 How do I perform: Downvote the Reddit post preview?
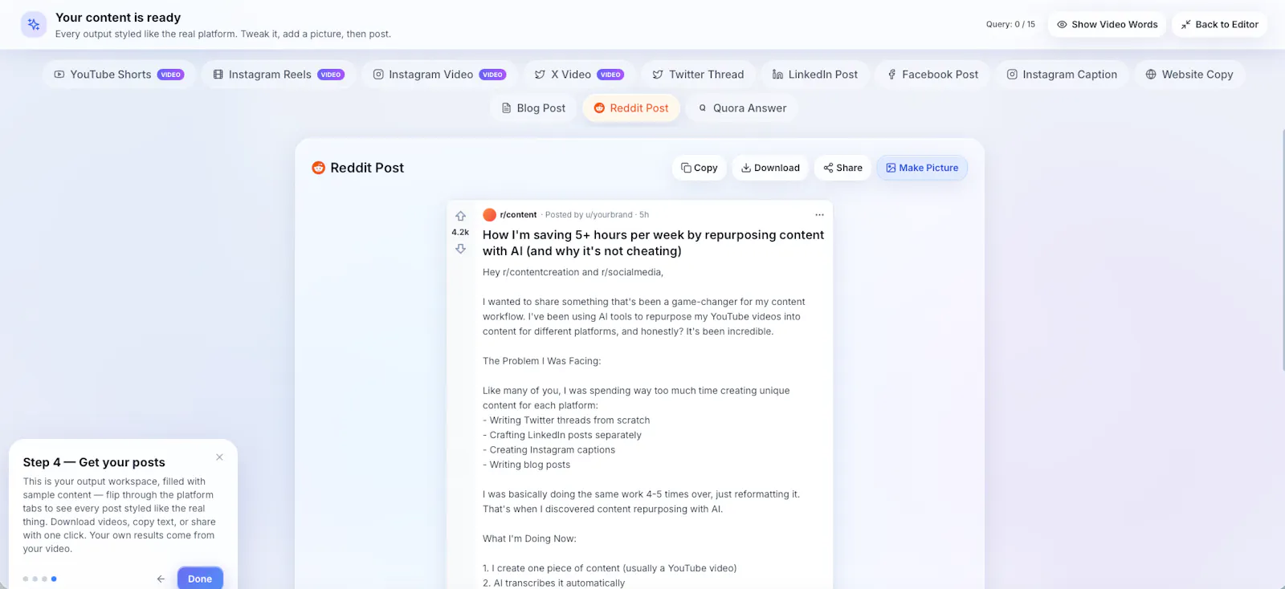[x=460, y=249]
